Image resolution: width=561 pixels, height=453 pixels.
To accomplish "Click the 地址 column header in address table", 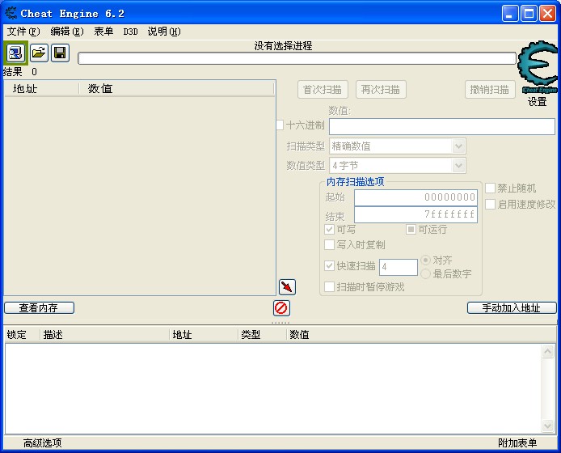I will (x=204, y=335).
